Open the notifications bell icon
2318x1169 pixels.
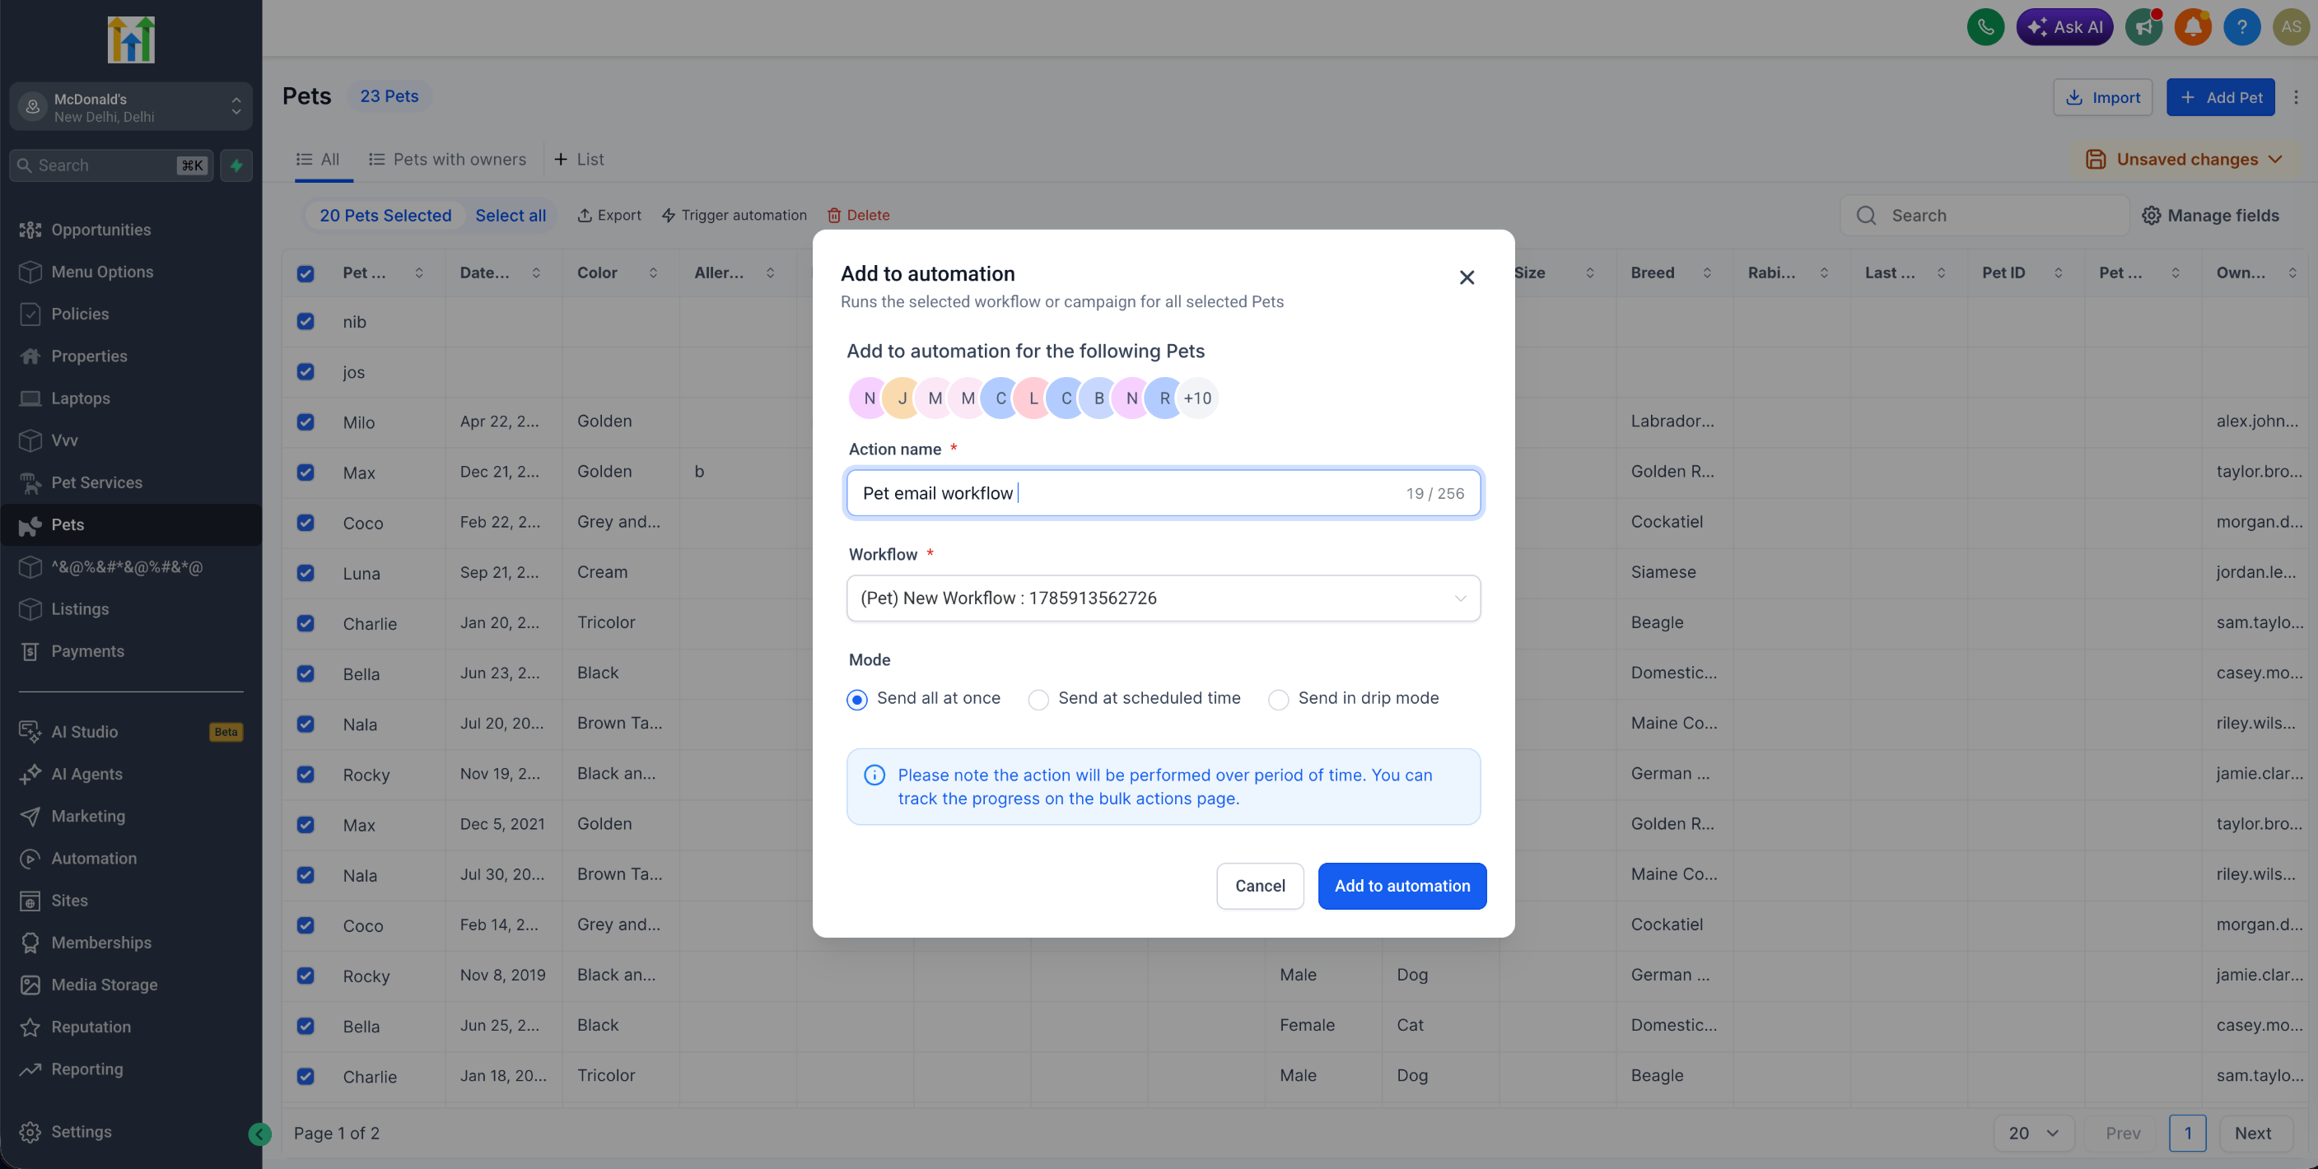pos(2193,27)
